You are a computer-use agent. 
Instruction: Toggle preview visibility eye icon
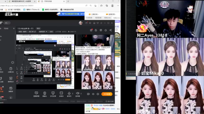coord(93,94)
